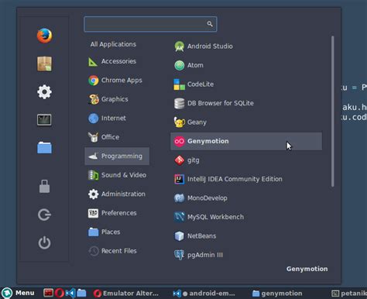The image size is (367, 299).
Task: Click the Logout icon in sidebar
Action: (44, 215)
